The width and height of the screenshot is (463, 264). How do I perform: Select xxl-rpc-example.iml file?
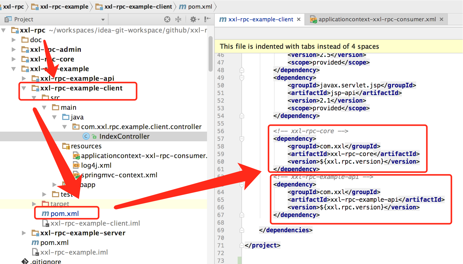point(74,252)
